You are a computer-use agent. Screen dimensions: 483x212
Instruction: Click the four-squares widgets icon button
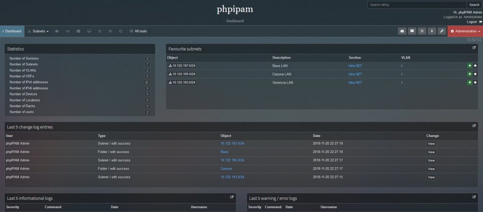[x=412, y=31]
